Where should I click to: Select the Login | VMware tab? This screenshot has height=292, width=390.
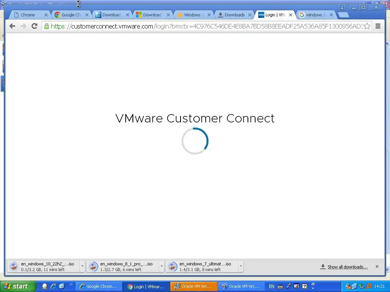[x=274, y=15]
